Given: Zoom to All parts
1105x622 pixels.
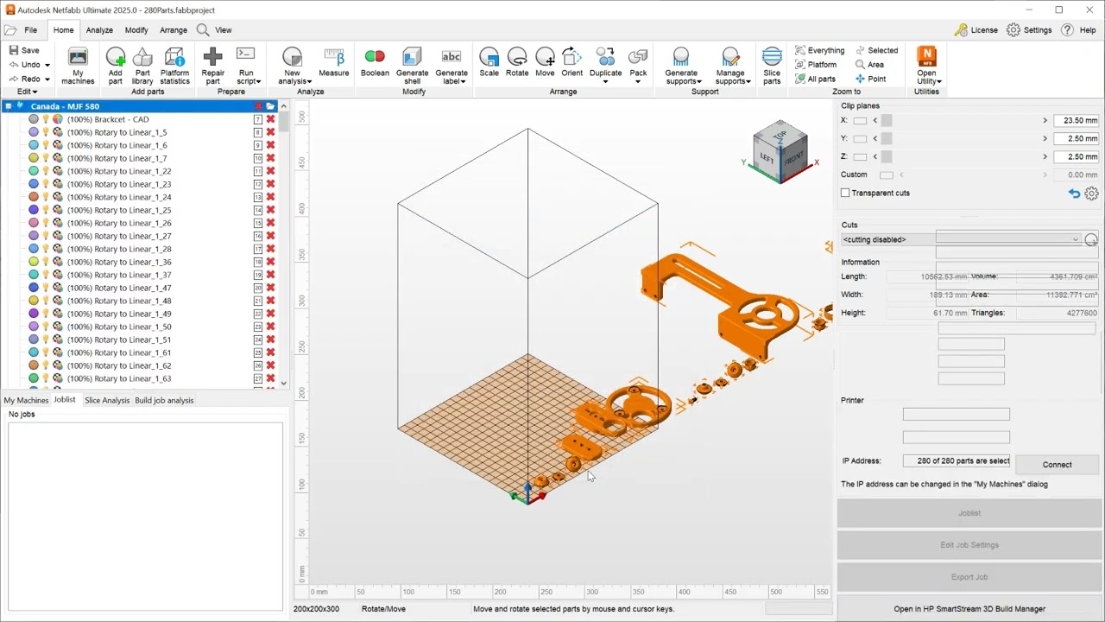Looking at the screenshot, I should point(815,79).
